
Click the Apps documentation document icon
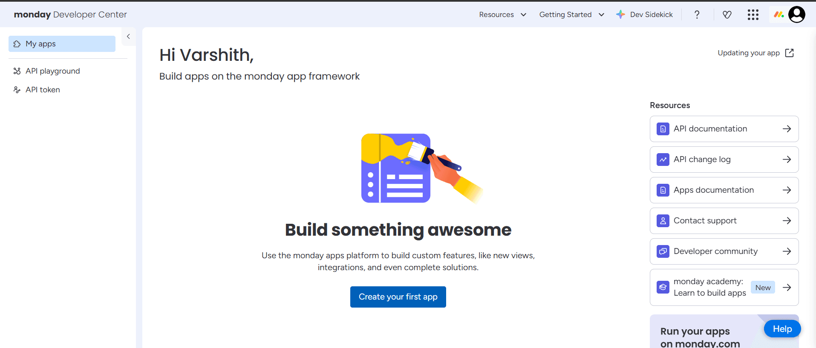point(663,190)
